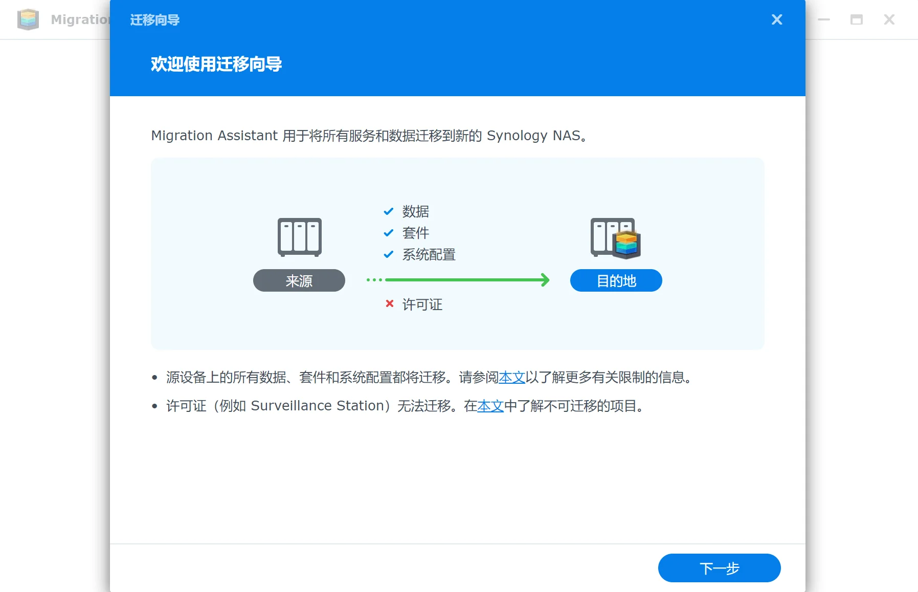Screen dimensions: 918x592
Task: Click the 许可证 label in the diagram
Action: 422,304
